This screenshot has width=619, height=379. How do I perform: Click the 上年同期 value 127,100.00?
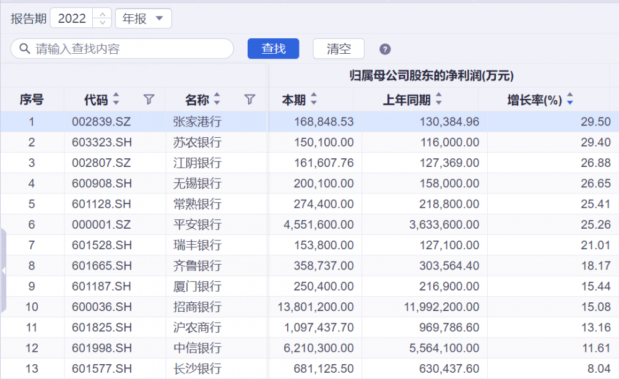[x=449, y=245]
